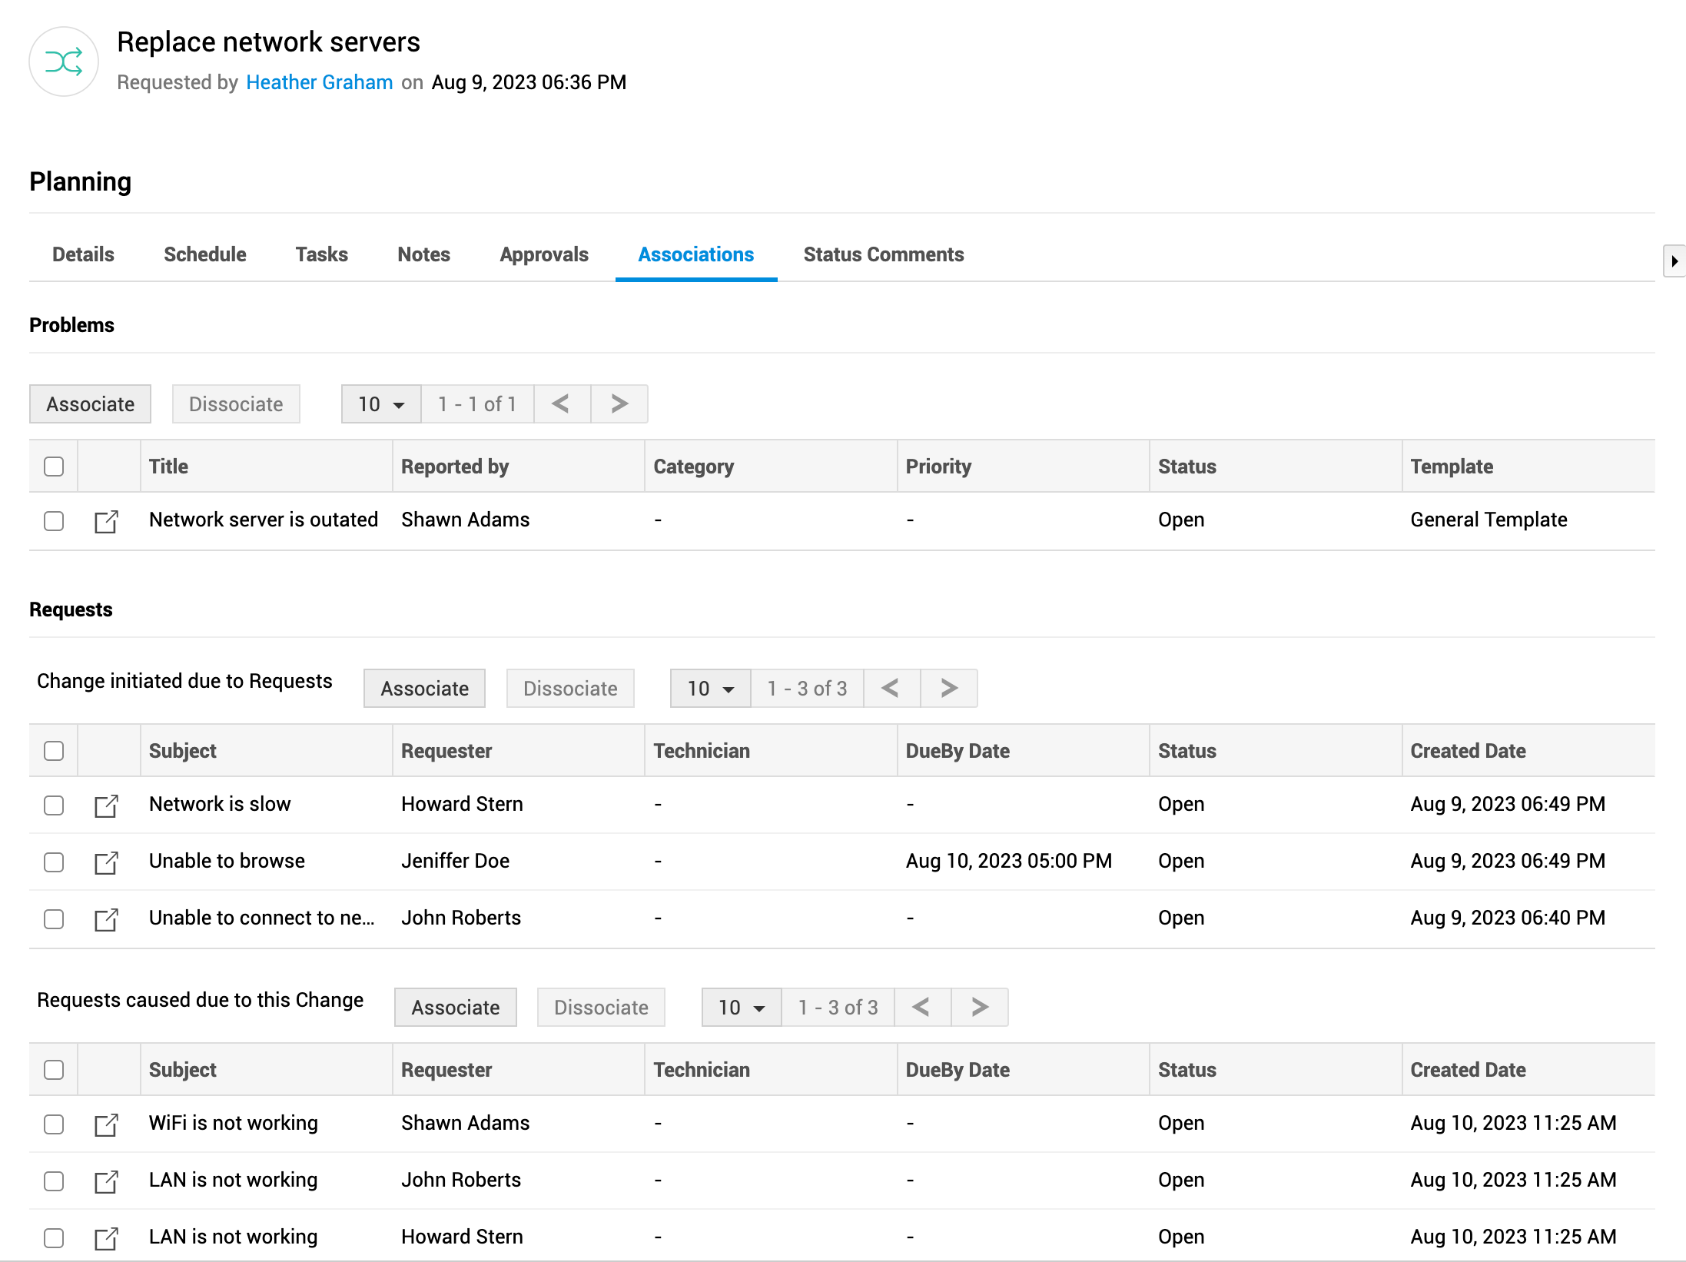The height and width of the screenshot is (1262, 1686).
Task: Switch to the Details tab
Action: click(x=83, y=254)
